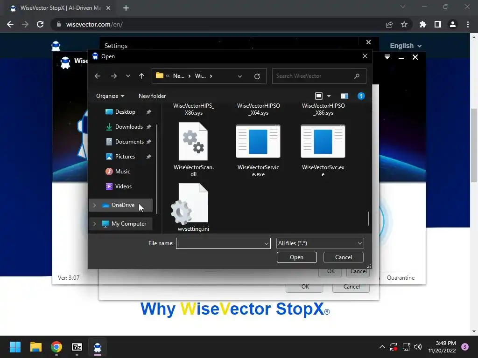Screen dimensions: 478x358
Task: Expand the My Computer tree node
Action: pyautogui.click(x=94, y=224)
